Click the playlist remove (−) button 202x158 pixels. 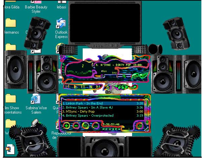click(76, 126)
